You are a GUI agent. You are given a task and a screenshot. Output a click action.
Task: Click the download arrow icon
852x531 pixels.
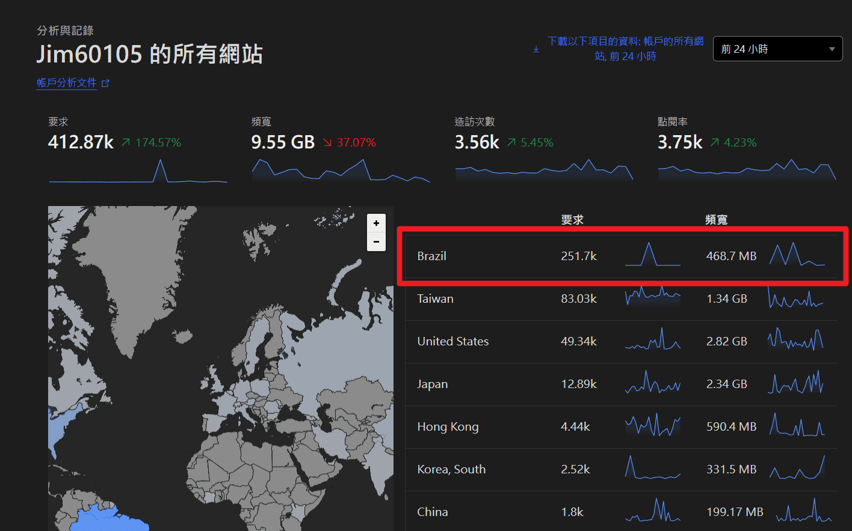click(536, 49)
